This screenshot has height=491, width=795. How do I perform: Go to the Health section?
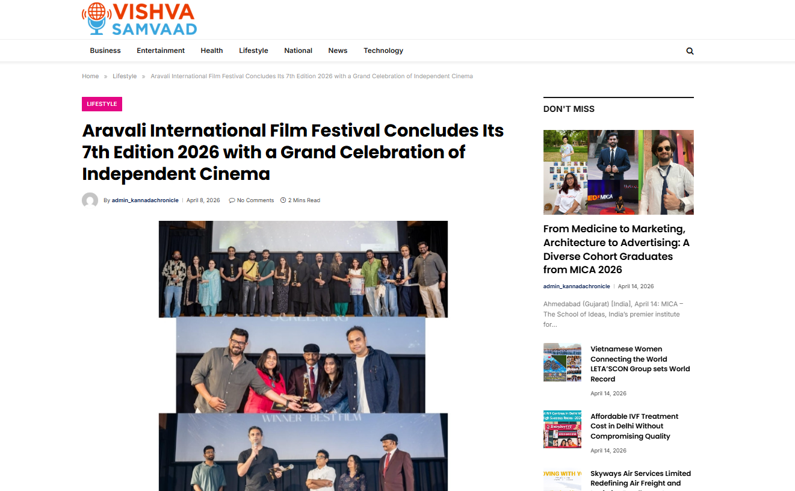tap(212, 51)
